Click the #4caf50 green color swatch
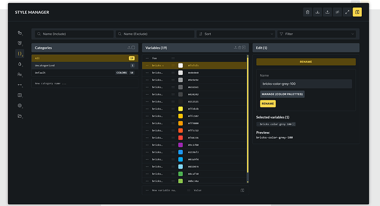380x206 pixels. pyautogui.click(x=181, y=174)
